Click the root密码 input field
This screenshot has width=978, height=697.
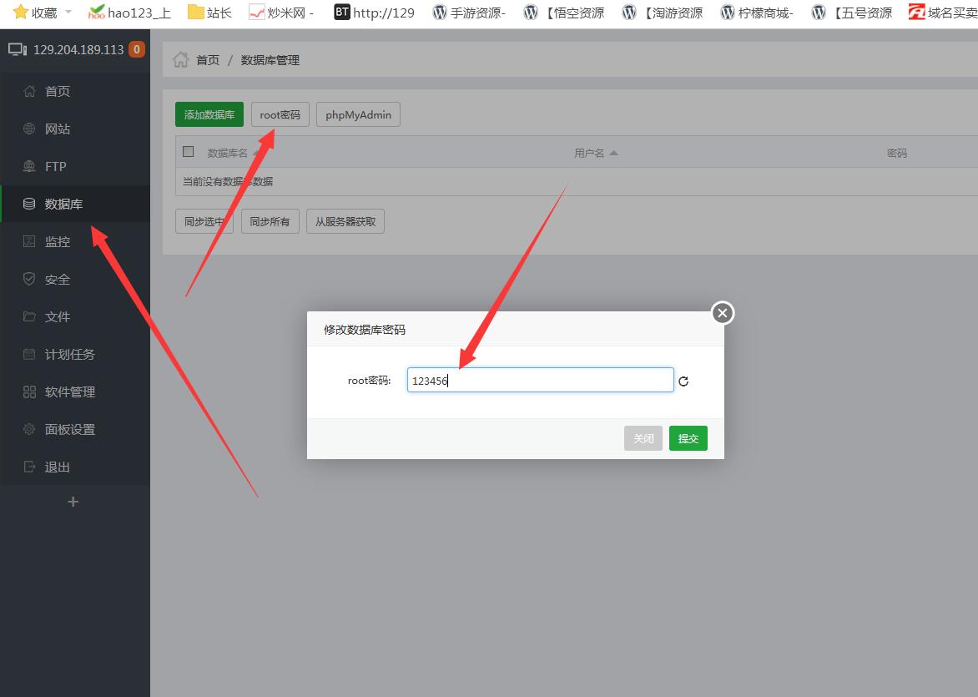540,381
